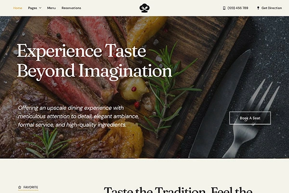Screen dimensions: 289x193
Task: Expand the Pages dropdown chevron
Action: (40, 8)
